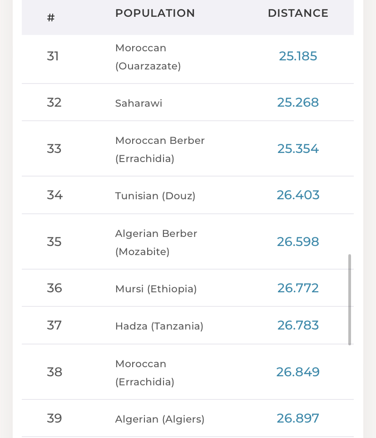Click the Moroccan Berber (Errachidia) population name

tap(160, 149)
